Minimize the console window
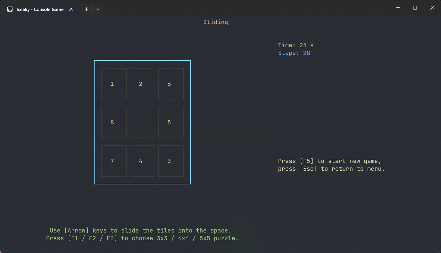 [398, 8]
